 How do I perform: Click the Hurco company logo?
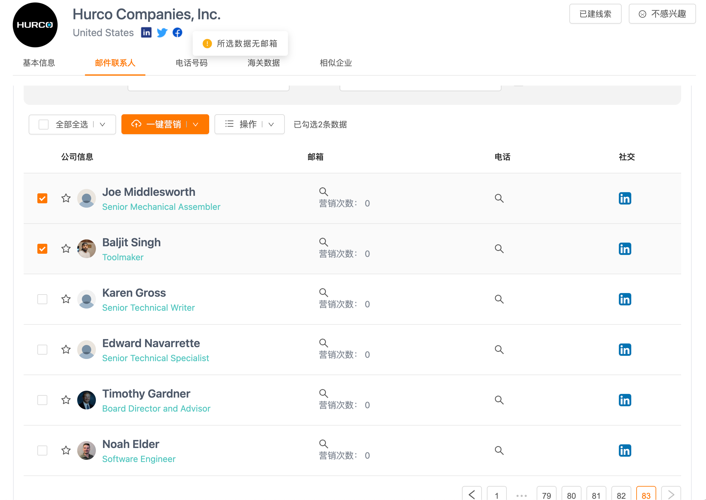pyautogui.click(x=35, y=25)
